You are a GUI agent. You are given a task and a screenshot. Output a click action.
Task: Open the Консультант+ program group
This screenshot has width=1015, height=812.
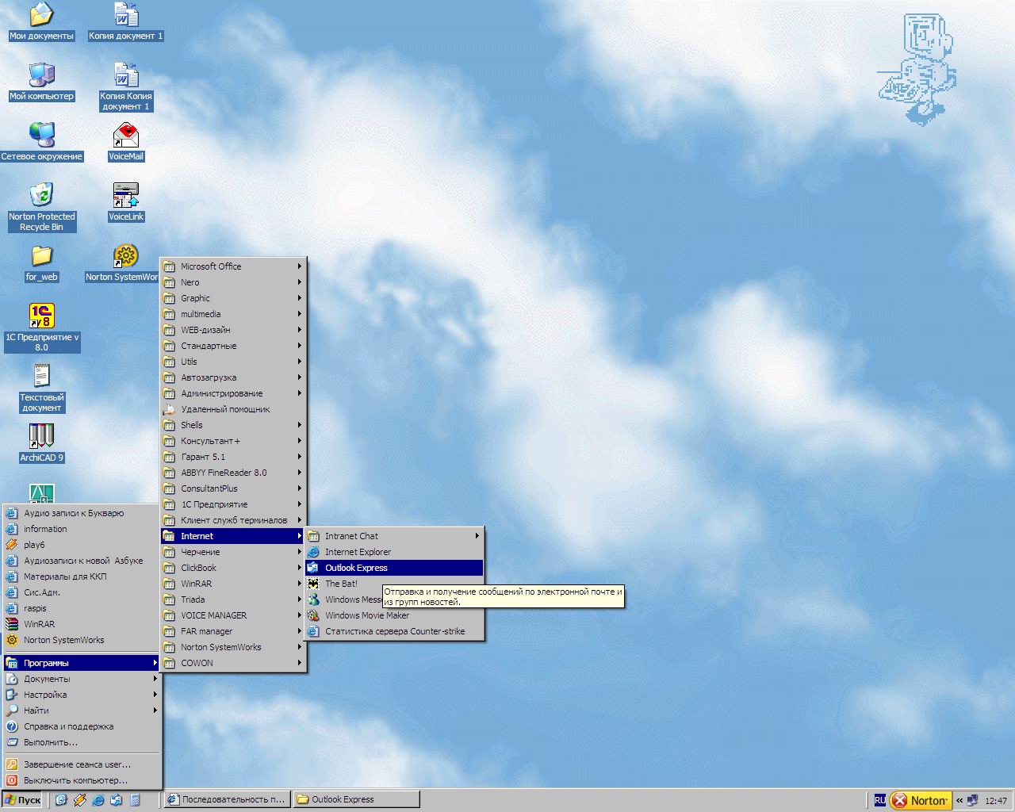[233, 441]
